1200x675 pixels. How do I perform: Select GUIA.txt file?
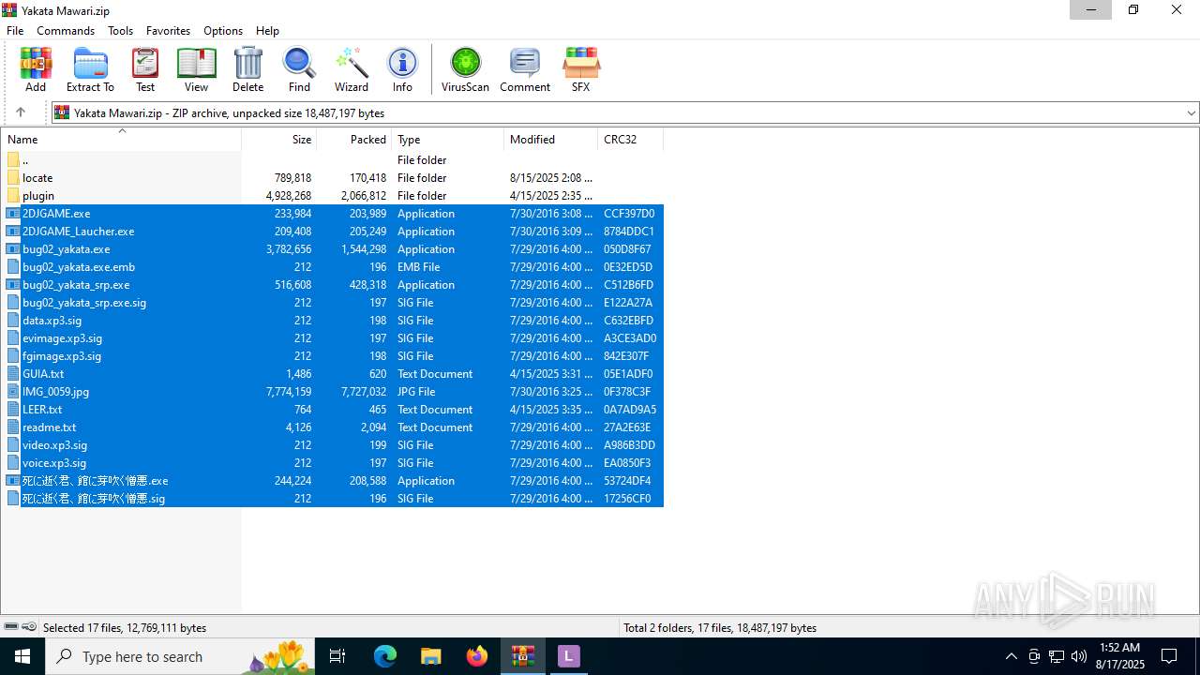coord(333,374)
